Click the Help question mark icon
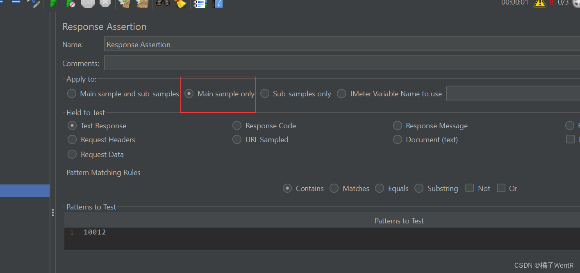 click(218, 4)
